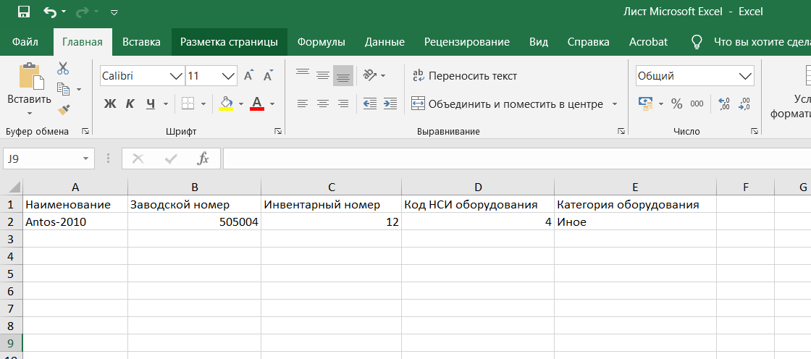Align text to the middle icon
Viewport: 811px width, 359px height.
coord(323,75)
